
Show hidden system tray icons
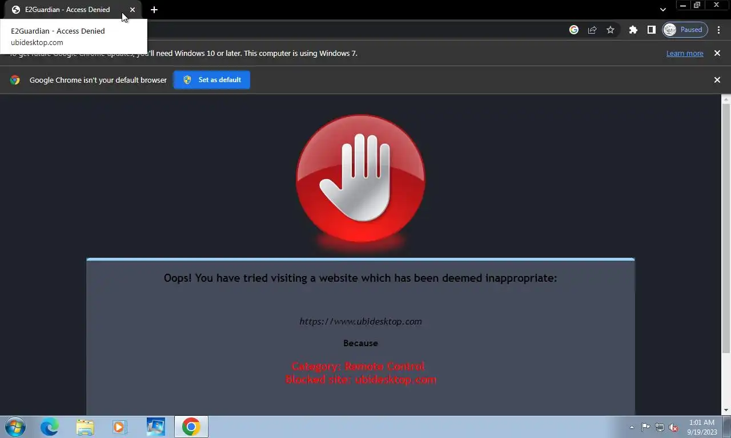click(x=632, y=427)
